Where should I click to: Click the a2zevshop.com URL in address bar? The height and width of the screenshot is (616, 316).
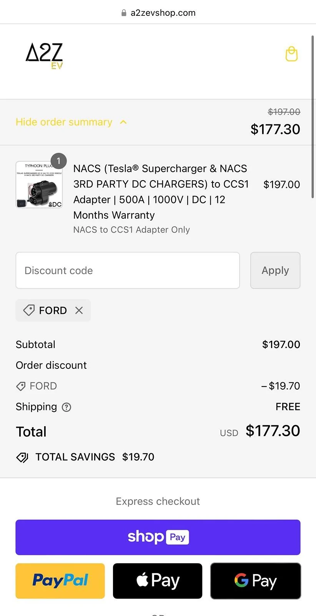pyautogui.click(x=163, y=13)
